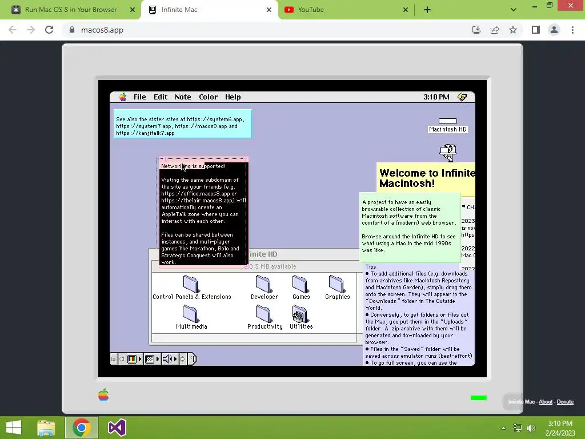This screenshot has width=585, height=439.
Task: Click the Control Strip close box
Action: (114, 359)
